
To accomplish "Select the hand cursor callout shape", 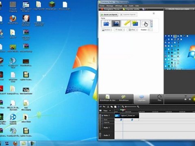I will [x=145, y=24].
